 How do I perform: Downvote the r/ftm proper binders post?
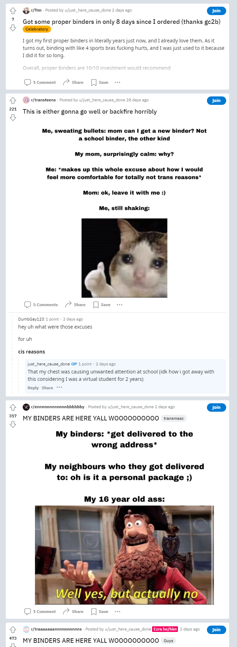[x=13, y=28]
